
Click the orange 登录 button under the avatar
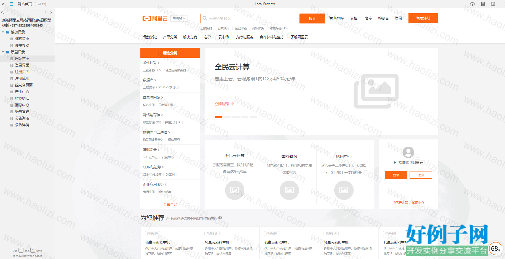point(396,175)
